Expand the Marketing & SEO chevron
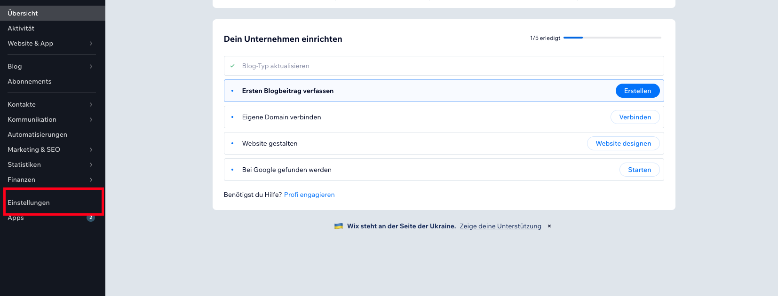The image size is (778, 296). (x=91, y=149)
